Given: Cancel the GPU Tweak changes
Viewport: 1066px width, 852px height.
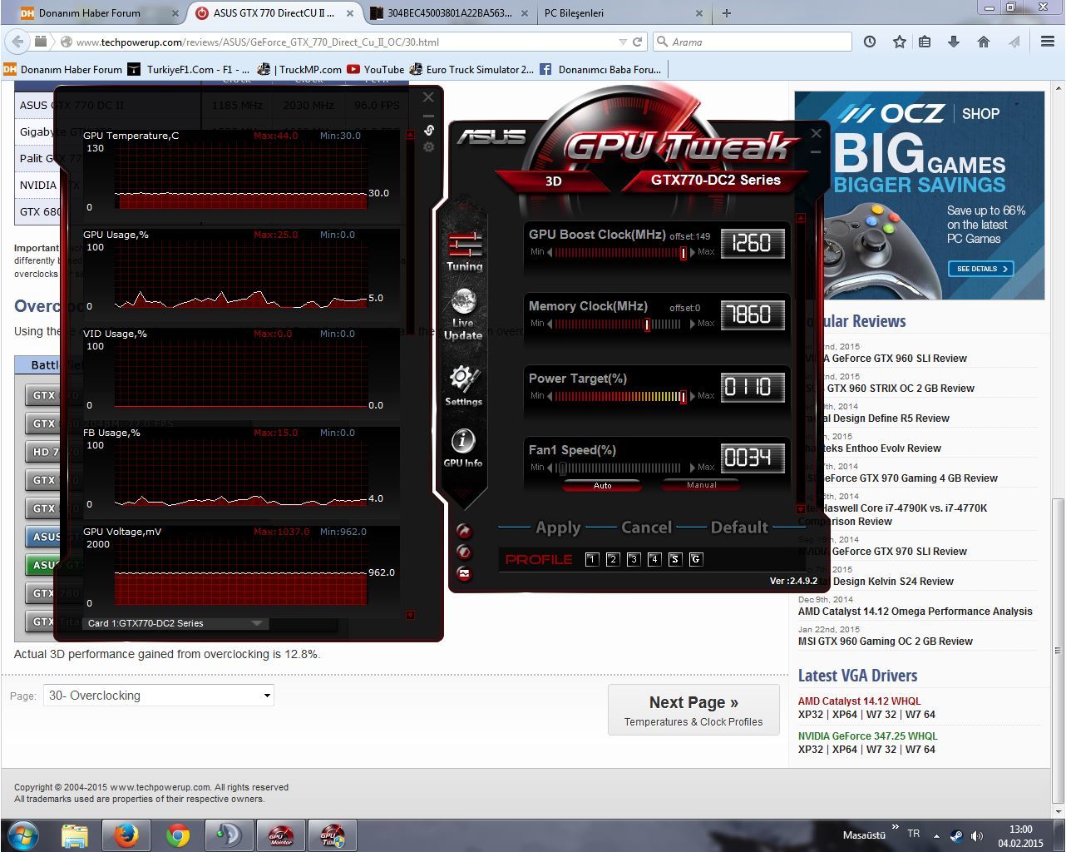Looking at the screenshot, I should [646, 528].
